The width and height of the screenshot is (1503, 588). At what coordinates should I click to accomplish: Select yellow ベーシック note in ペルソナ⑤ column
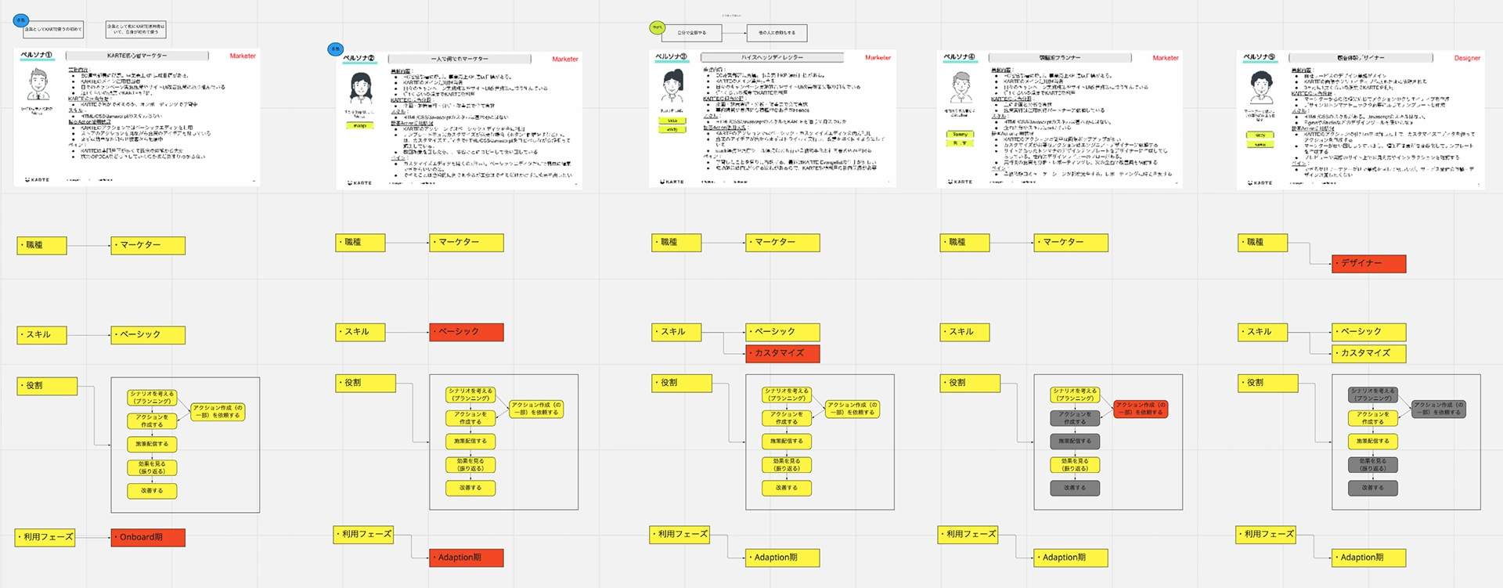pyautogui.click(x=1369, y=332)
